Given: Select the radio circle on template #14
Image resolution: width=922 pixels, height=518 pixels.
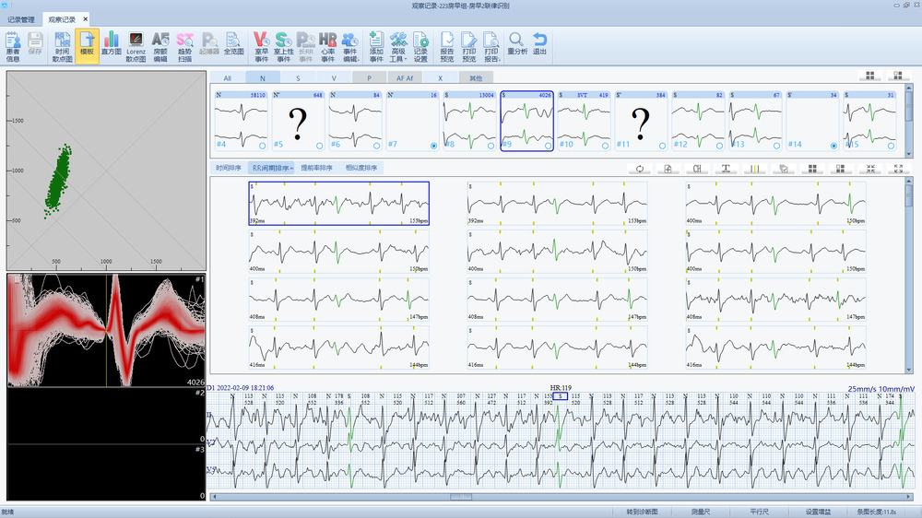Looking at the screenshot, I should click(x=834, y=146).
